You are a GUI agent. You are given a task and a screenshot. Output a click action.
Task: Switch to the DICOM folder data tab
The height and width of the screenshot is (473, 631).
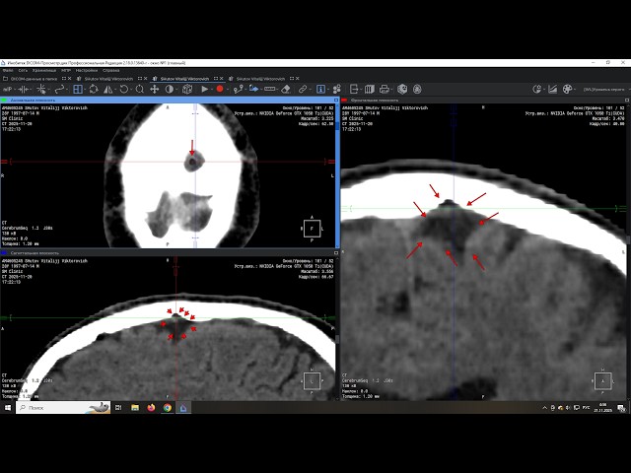(34, 79)
